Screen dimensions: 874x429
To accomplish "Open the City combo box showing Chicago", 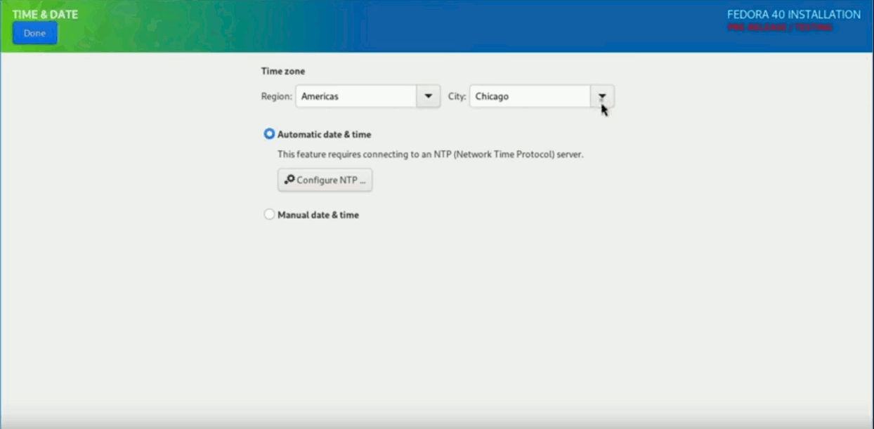I will (542, 96).
